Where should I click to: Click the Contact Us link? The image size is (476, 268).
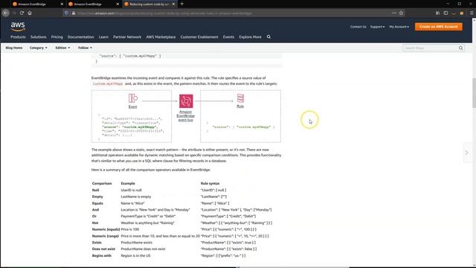pyautogui.click(x=358, y=27)
